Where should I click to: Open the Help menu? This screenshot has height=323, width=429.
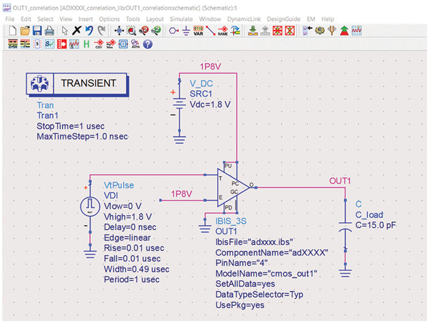(328, 19)
